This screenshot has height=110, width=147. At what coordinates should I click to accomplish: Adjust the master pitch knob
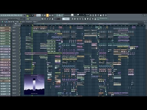click(x=24, y=19)
